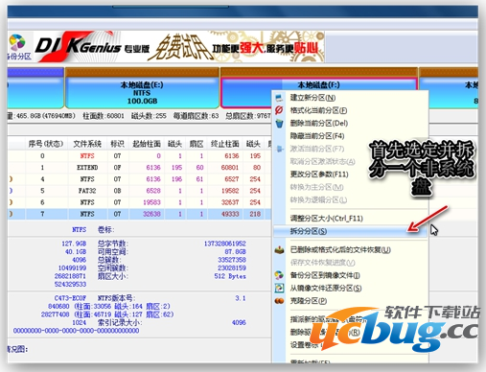The width and height of the screenshot is (486, 372).
Task: Click the 起始柱面 column header
Action: click(x=147, y=144)
